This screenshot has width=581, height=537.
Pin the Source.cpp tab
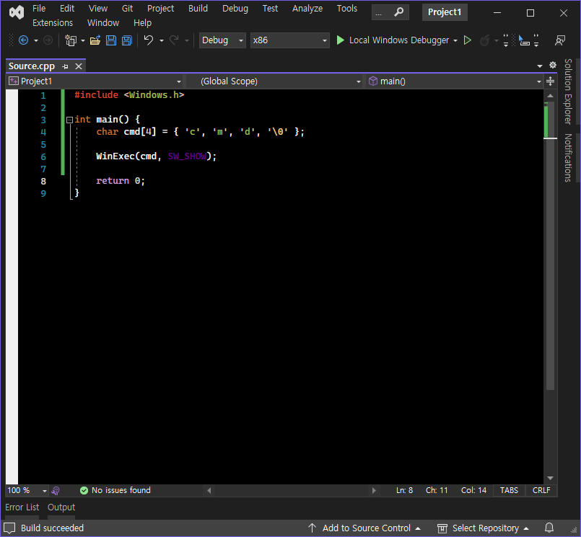click(65, 66)
